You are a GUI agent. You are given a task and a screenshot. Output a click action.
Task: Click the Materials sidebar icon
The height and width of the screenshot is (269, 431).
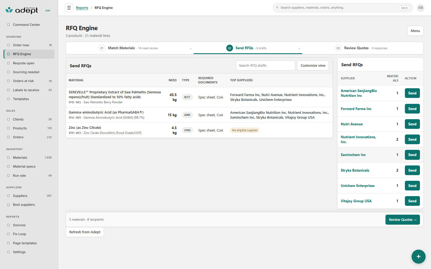coord(8,158)
